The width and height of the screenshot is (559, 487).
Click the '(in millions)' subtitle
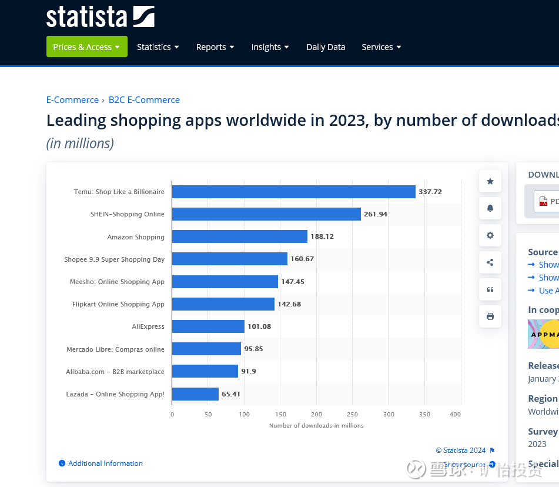[80, 144]
